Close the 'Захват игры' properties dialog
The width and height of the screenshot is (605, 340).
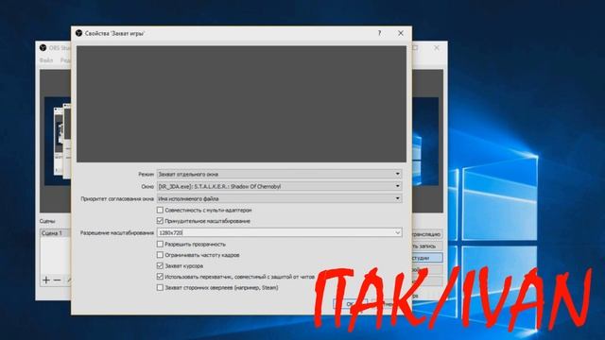[401, 34]
